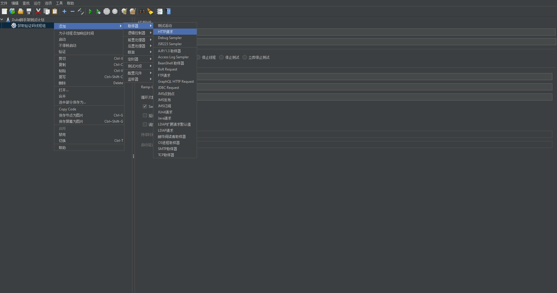
Task: Click the scissors Cut icon
Action: (38, 11)
